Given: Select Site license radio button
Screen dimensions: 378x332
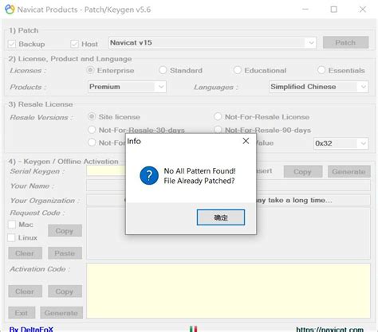Looking at the screenshot, I should pos(92,116).
